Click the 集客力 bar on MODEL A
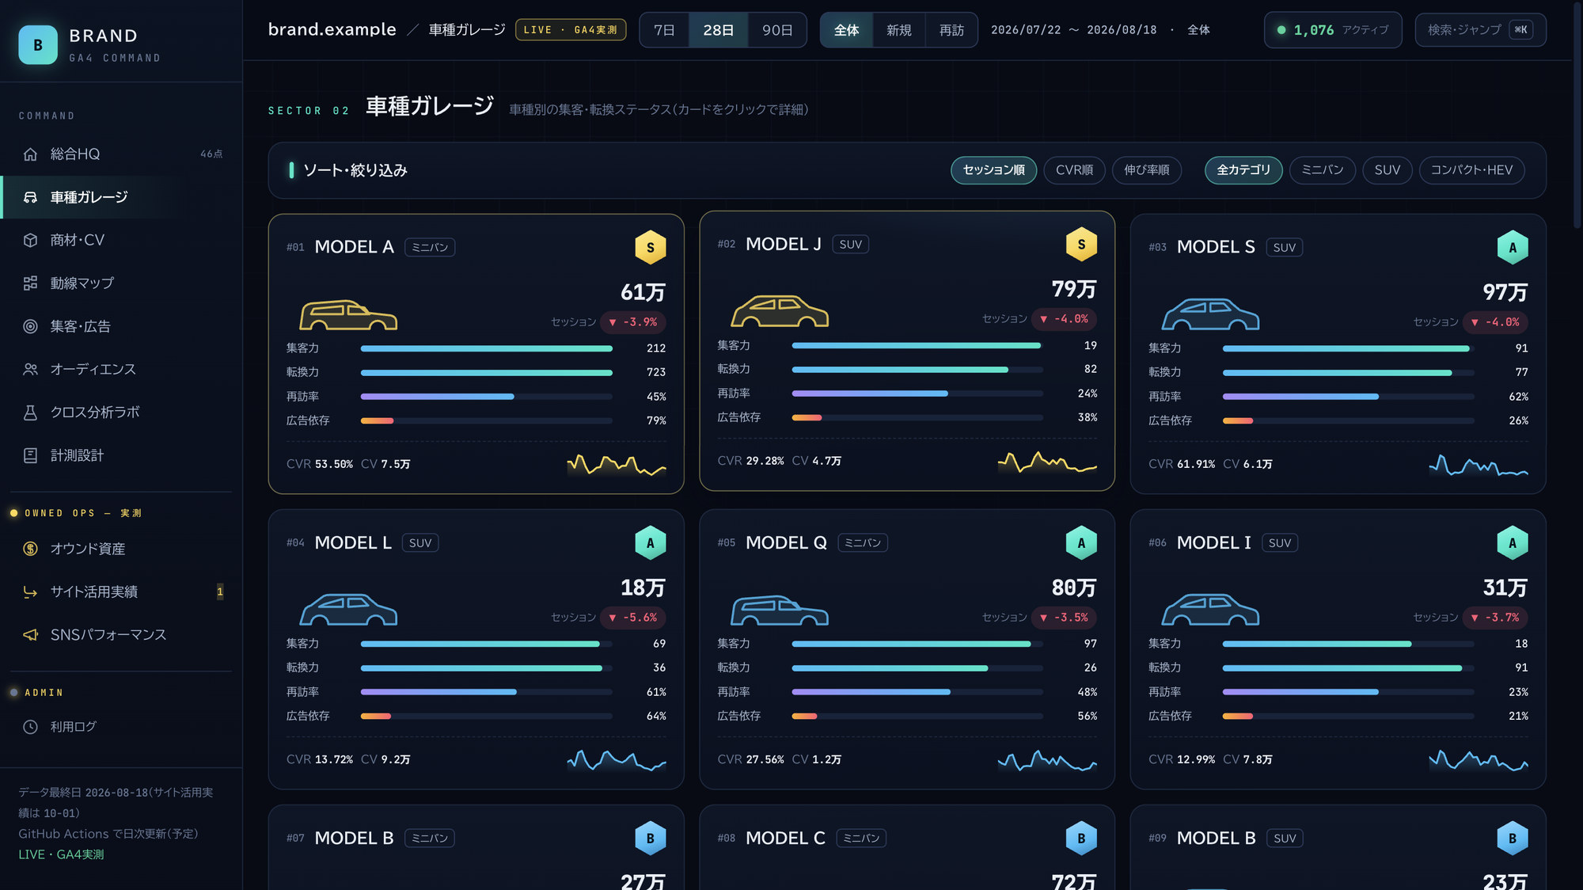The image size is (1583, 890). 486,348
